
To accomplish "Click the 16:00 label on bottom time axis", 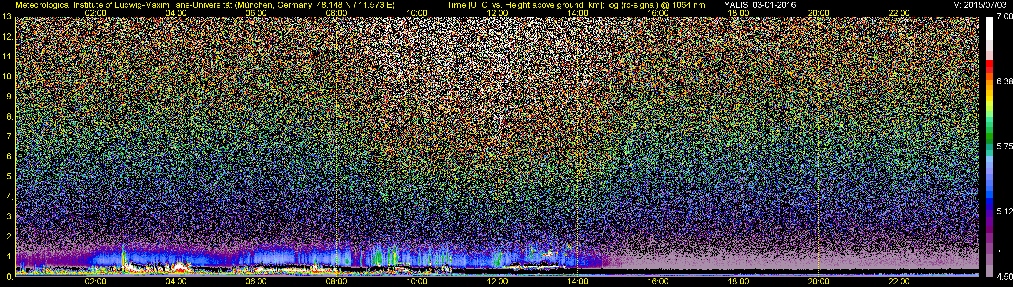I will tap(658, 282).
